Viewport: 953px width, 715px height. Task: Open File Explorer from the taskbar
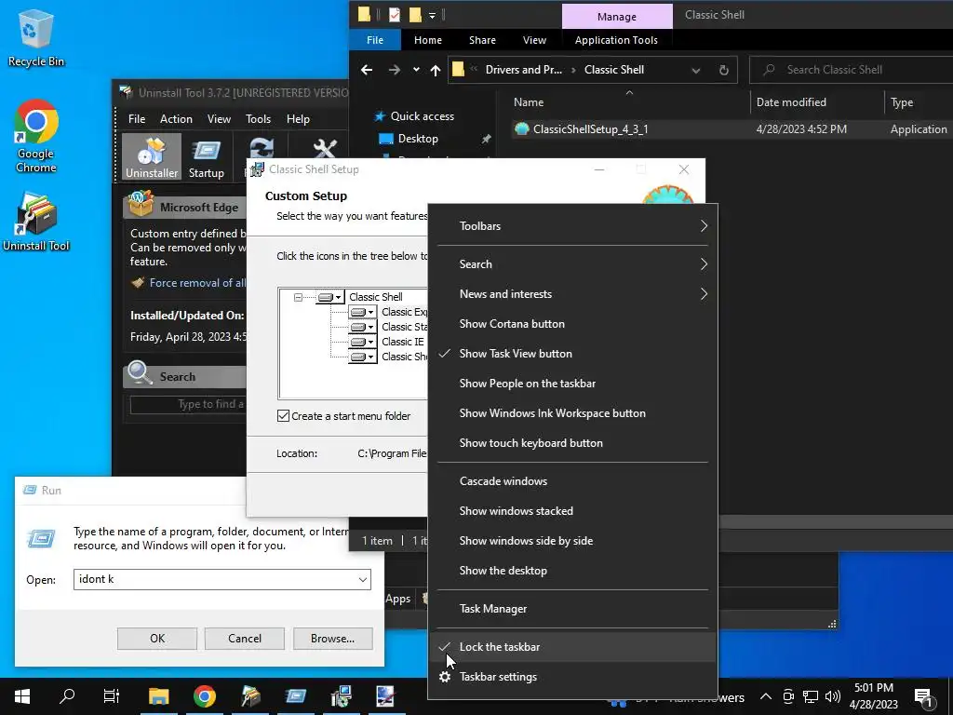(158, 696)
